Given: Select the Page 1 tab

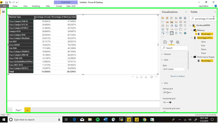Looking at the screenshot, I should point(18,110).
